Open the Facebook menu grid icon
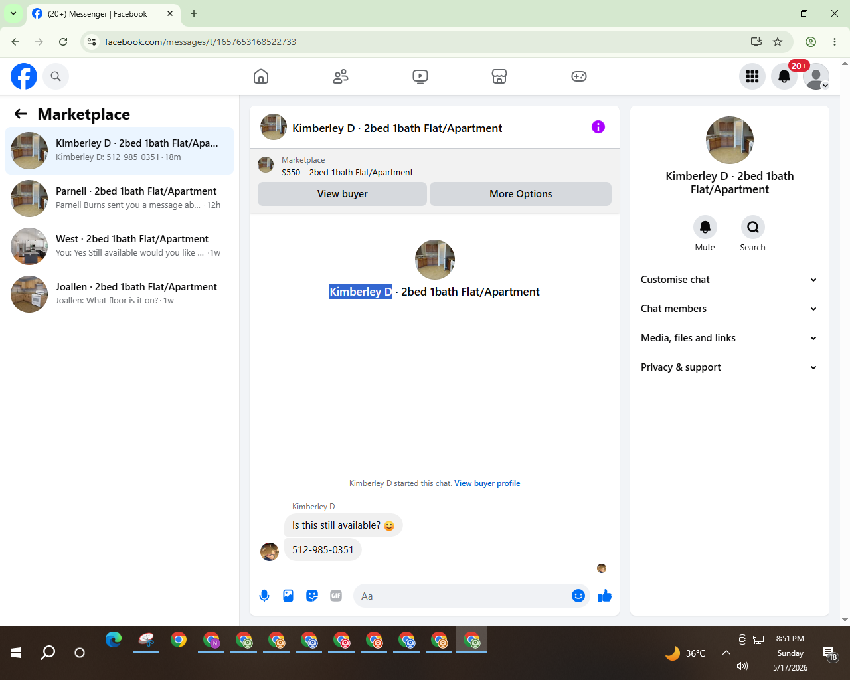850x680 pixels. point(752,76)
